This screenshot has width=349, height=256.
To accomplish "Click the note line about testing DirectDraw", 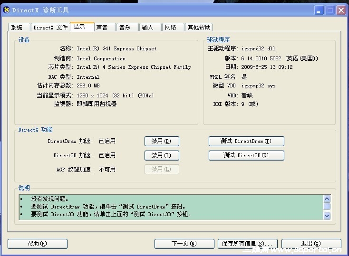I will click(108, 207).
